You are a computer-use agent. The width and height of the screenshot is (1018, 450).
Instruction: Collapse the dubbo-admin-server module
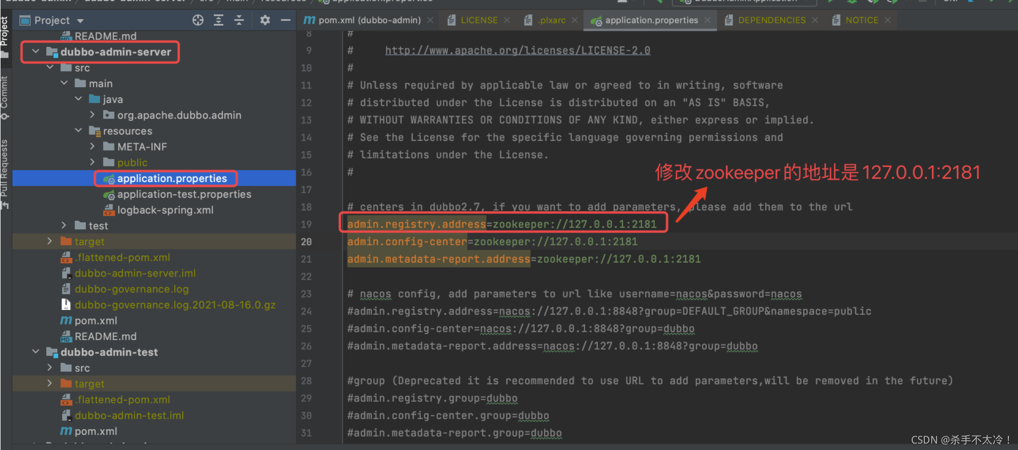(x=36, y=52)
